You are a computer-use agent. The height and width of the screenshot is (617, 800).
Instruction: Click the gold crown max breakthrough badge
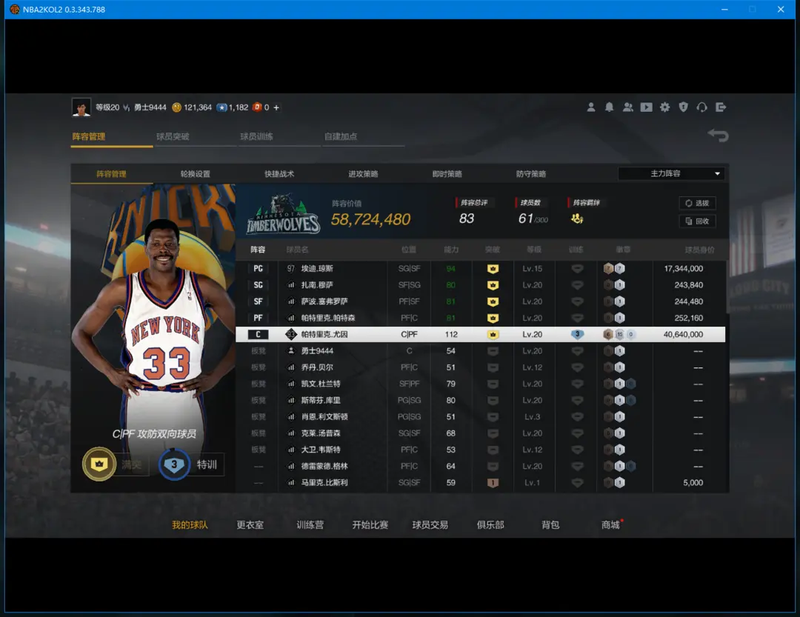point(99,464)
